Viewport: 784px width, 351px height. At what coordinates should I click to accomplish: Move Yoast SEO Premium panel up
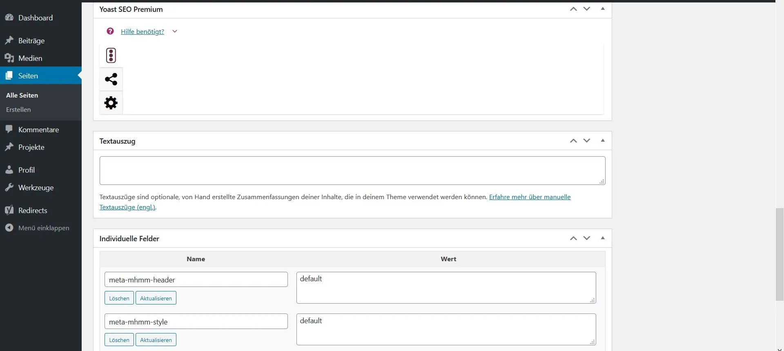[x=574, y=9]
